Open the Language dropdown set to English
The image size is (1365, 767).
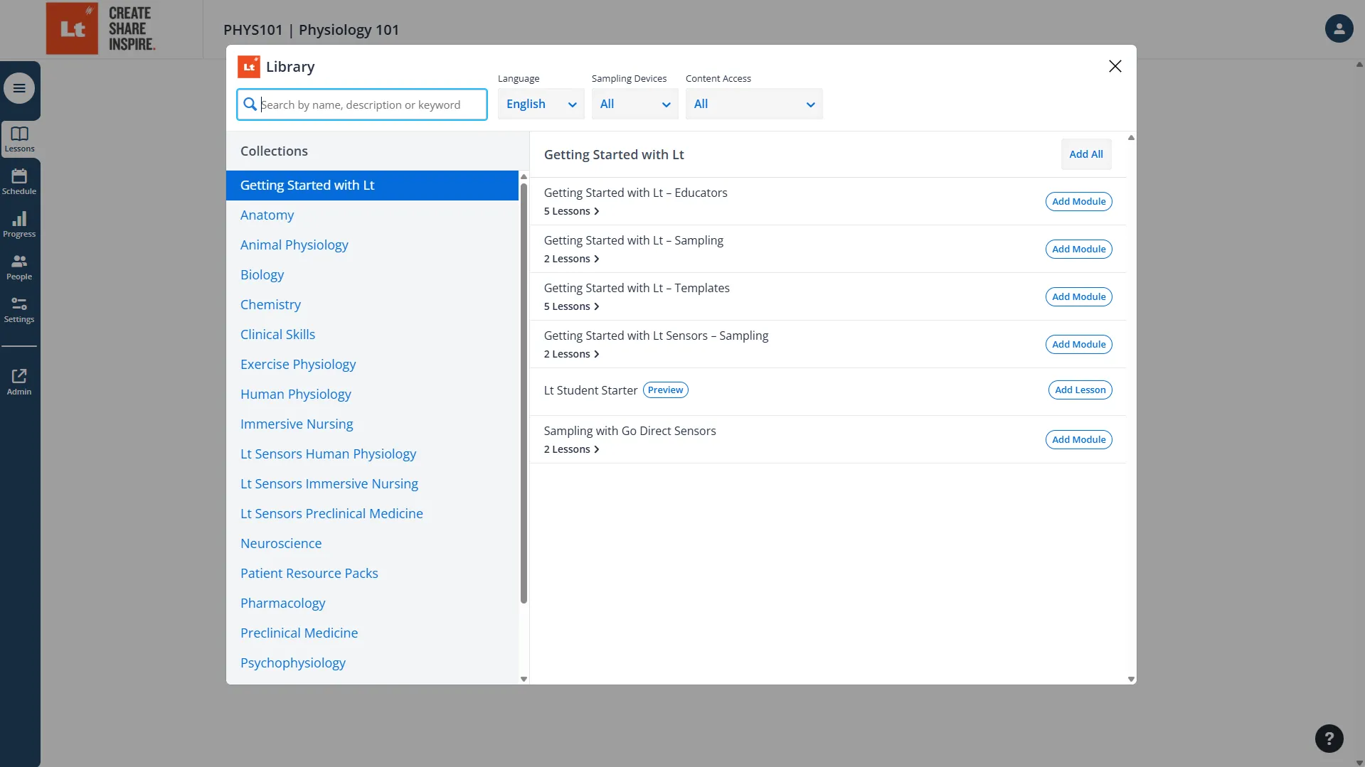[541, 104]
